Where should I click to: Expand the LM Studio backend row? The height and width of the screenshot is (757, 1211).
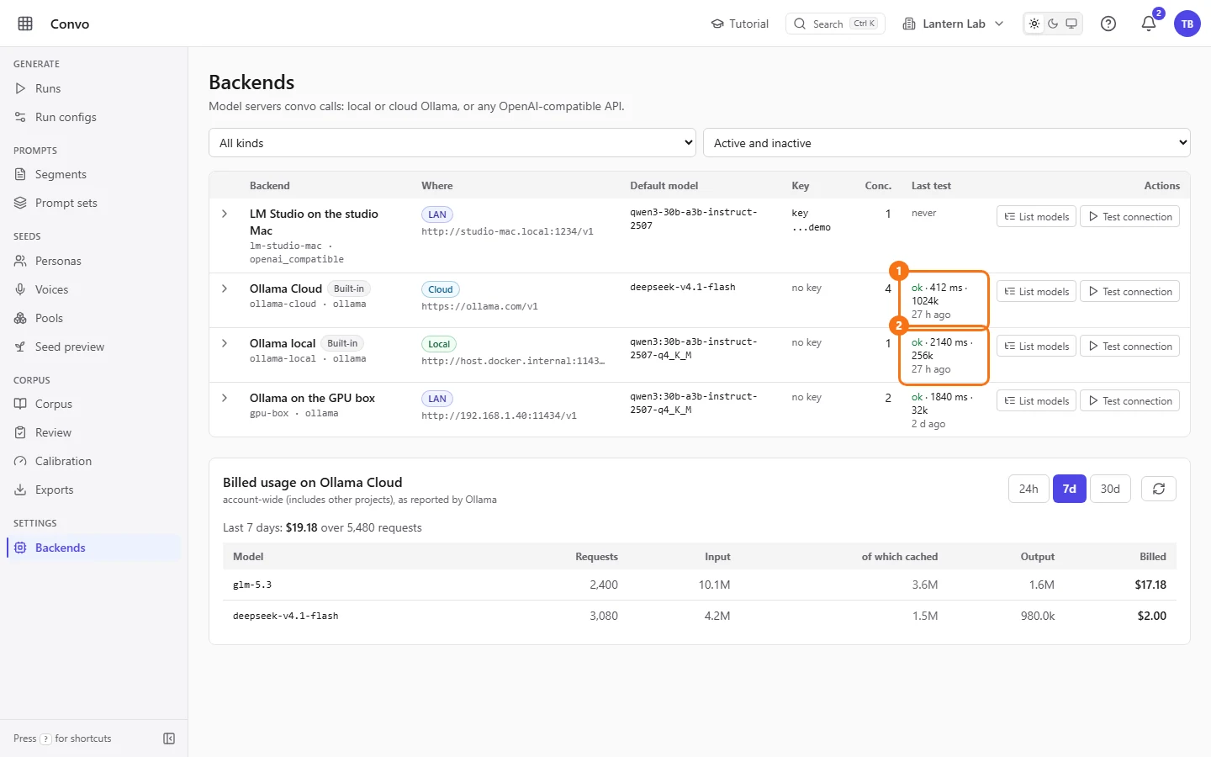pyautogui.click(x=225, y=214)
